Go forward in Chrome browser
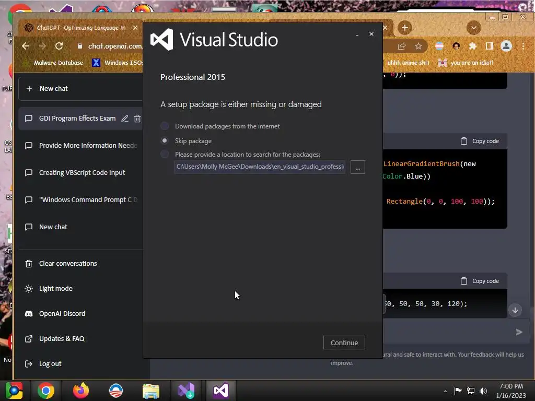 click(x=42, y=46)
